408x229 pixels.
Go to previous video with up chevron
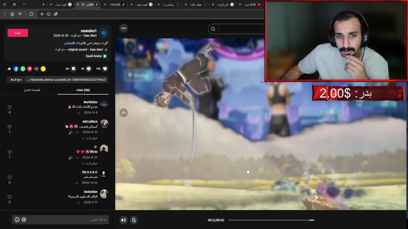[x=124, y=113]
